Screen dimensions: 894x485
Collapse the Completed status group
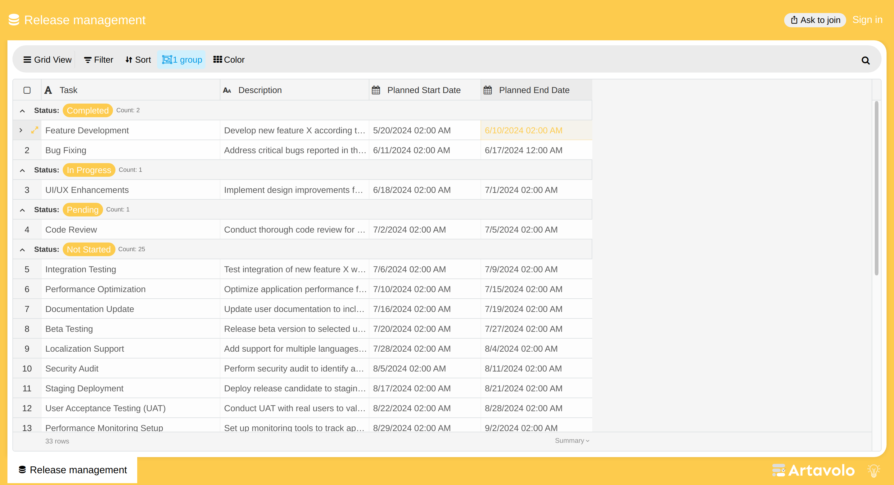point(22,111)
